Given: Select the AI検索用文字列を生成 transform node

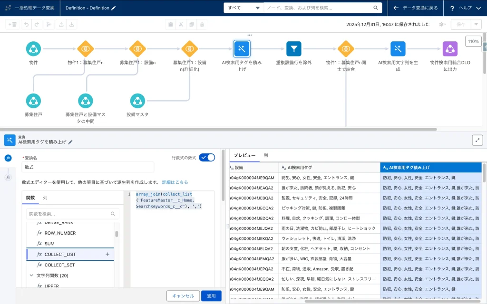Looking at the screenshot, I should [x=398, y=48].
